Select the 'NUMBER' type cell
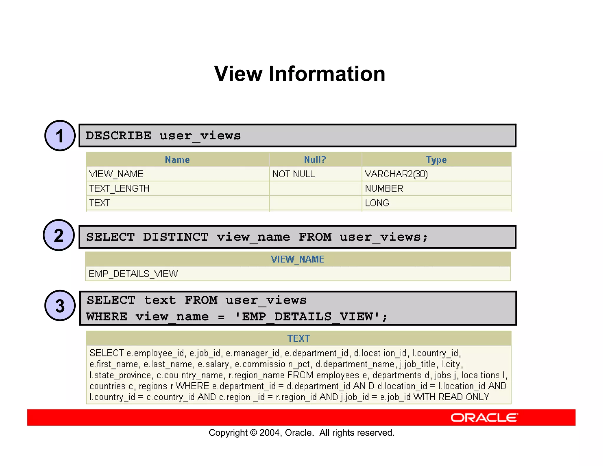 [x=436, y=188]
